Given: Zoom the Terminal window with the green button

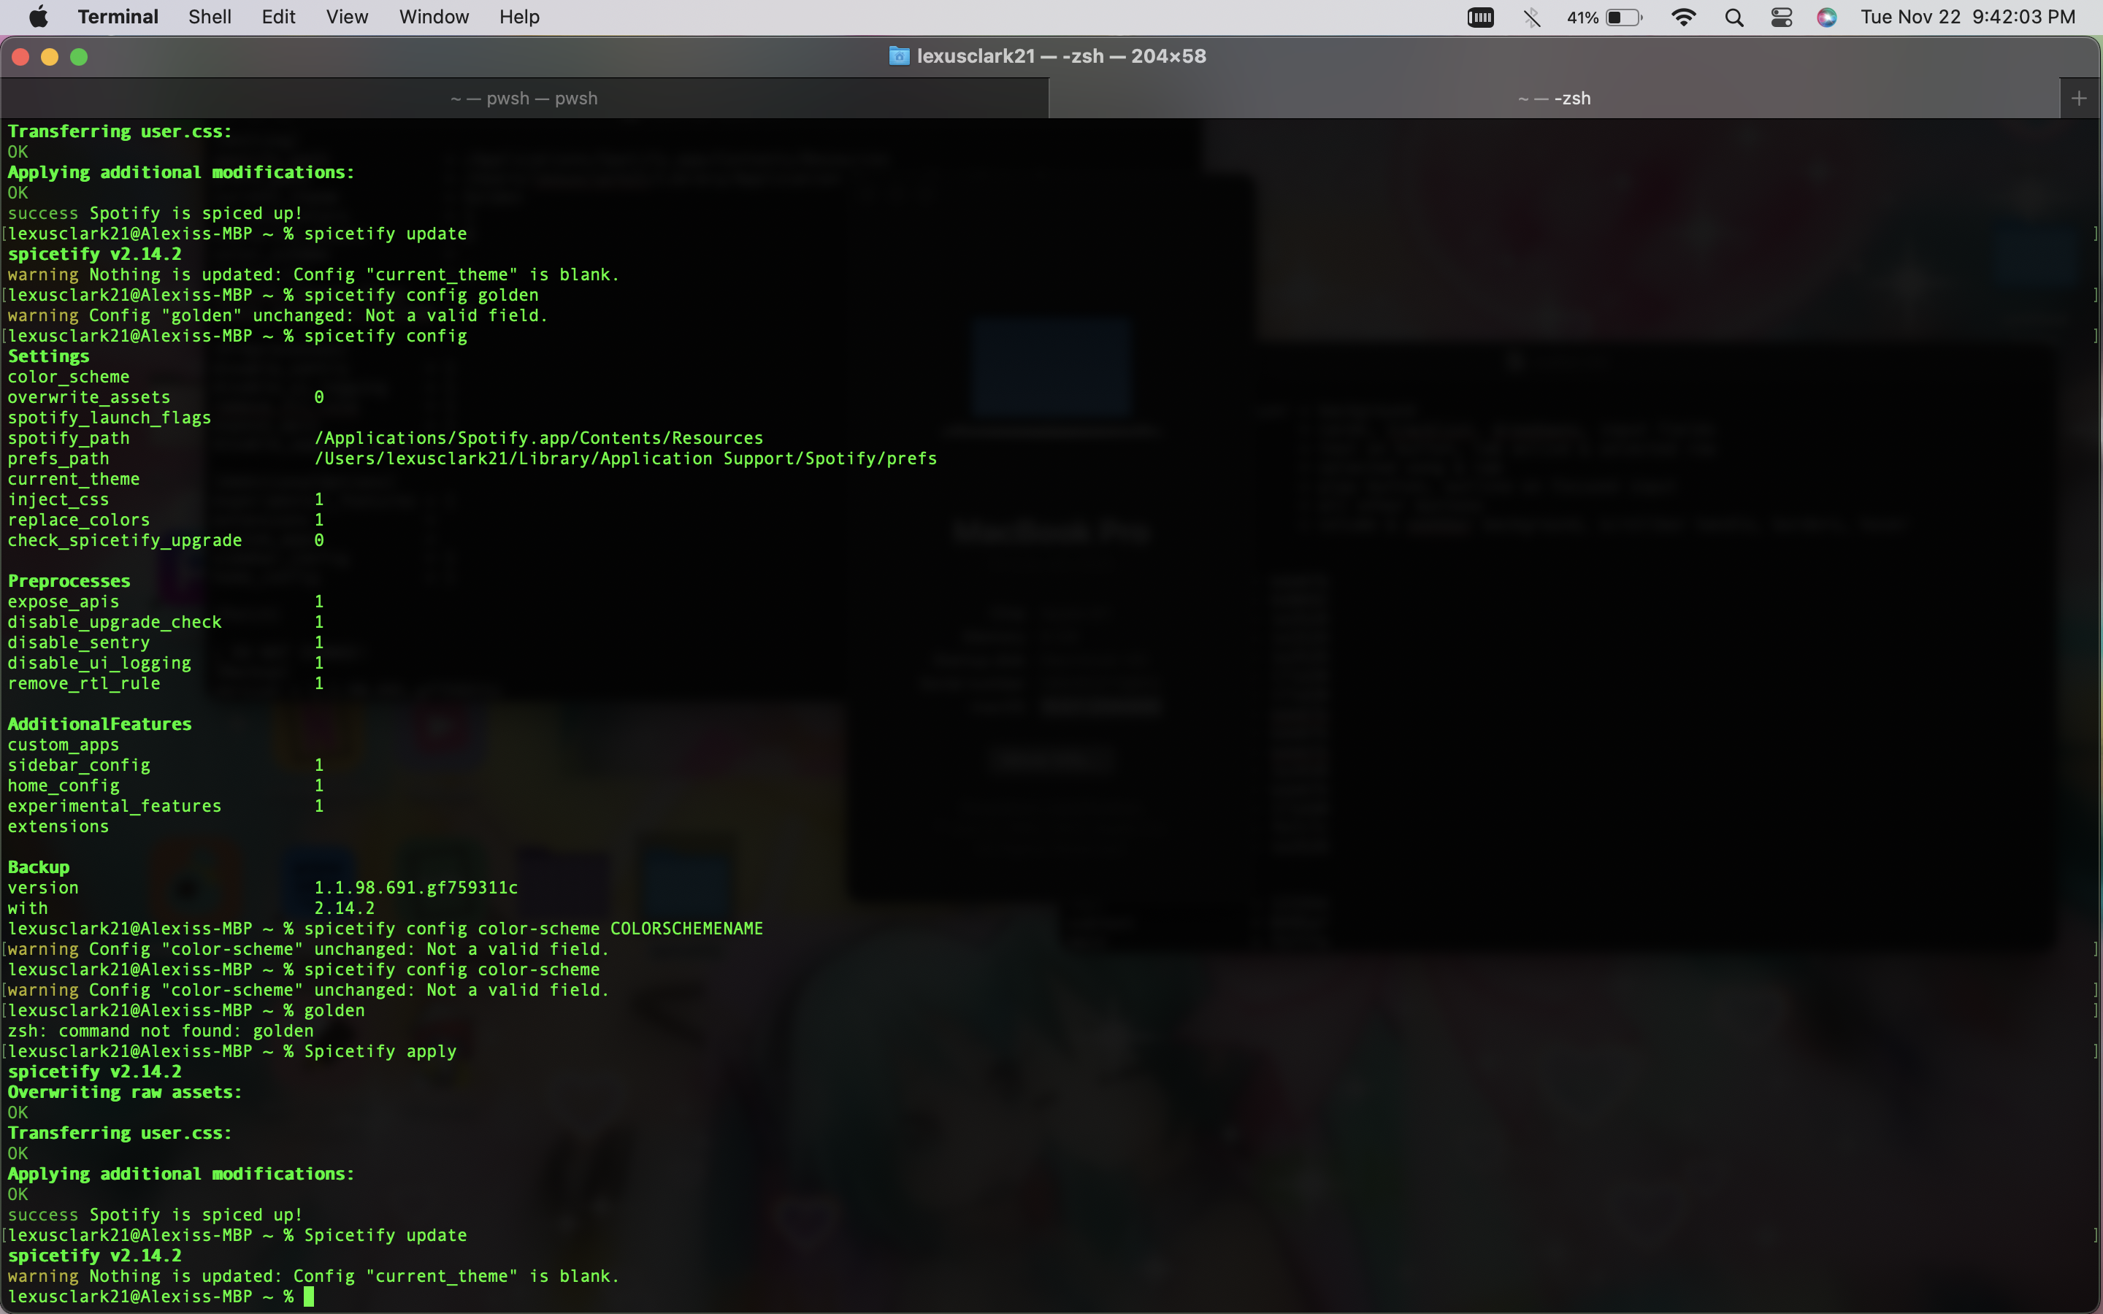Looking at the screenshot, I should [x=79, y=56].
